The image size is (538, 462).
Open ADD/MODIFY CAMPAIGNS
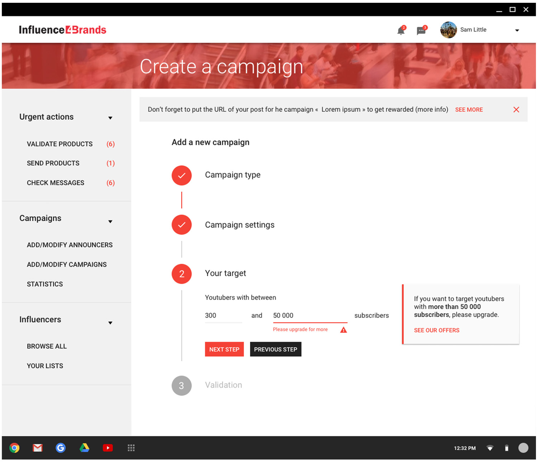(x=67, y=265)
